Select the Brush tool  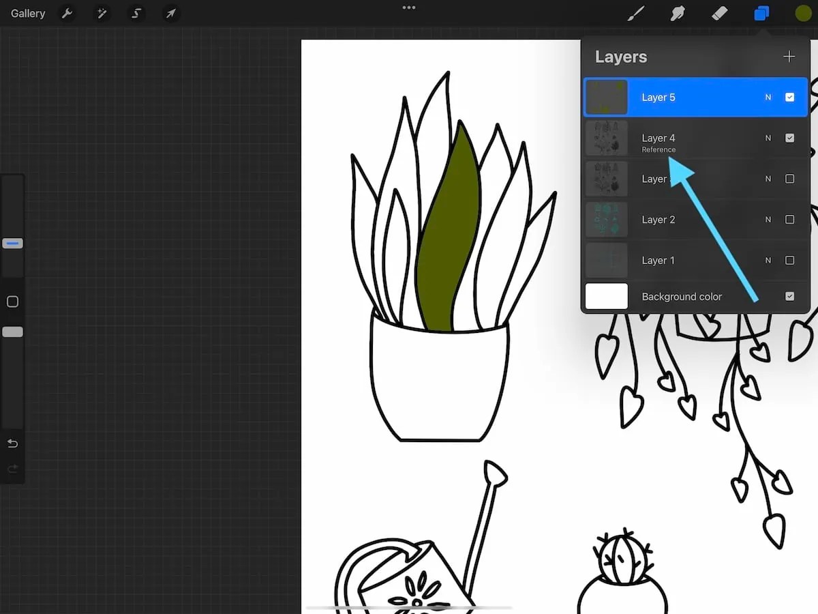tap(635, 13)
